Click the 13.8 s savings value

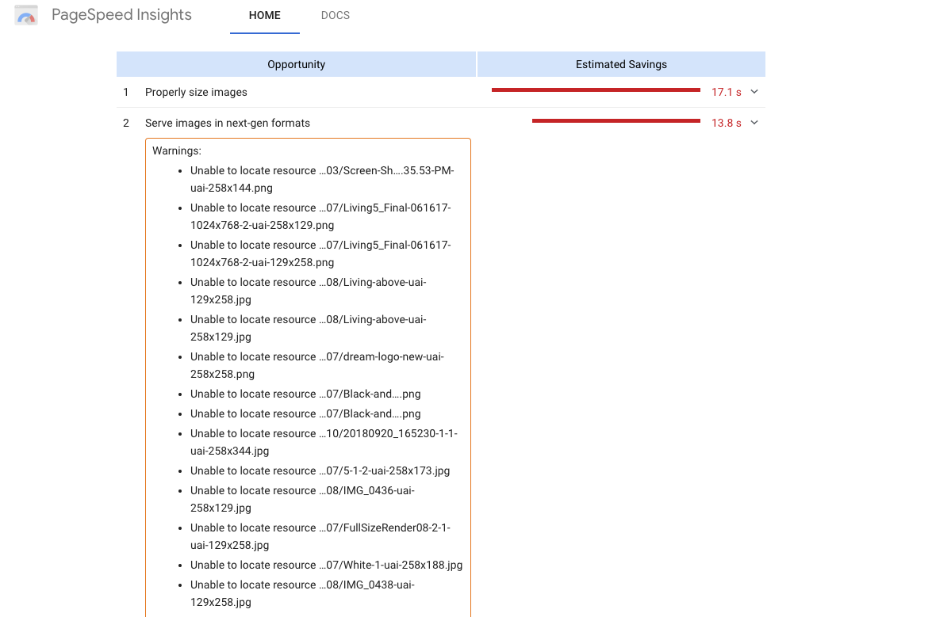pyautogui.click(x=726, y=124)
